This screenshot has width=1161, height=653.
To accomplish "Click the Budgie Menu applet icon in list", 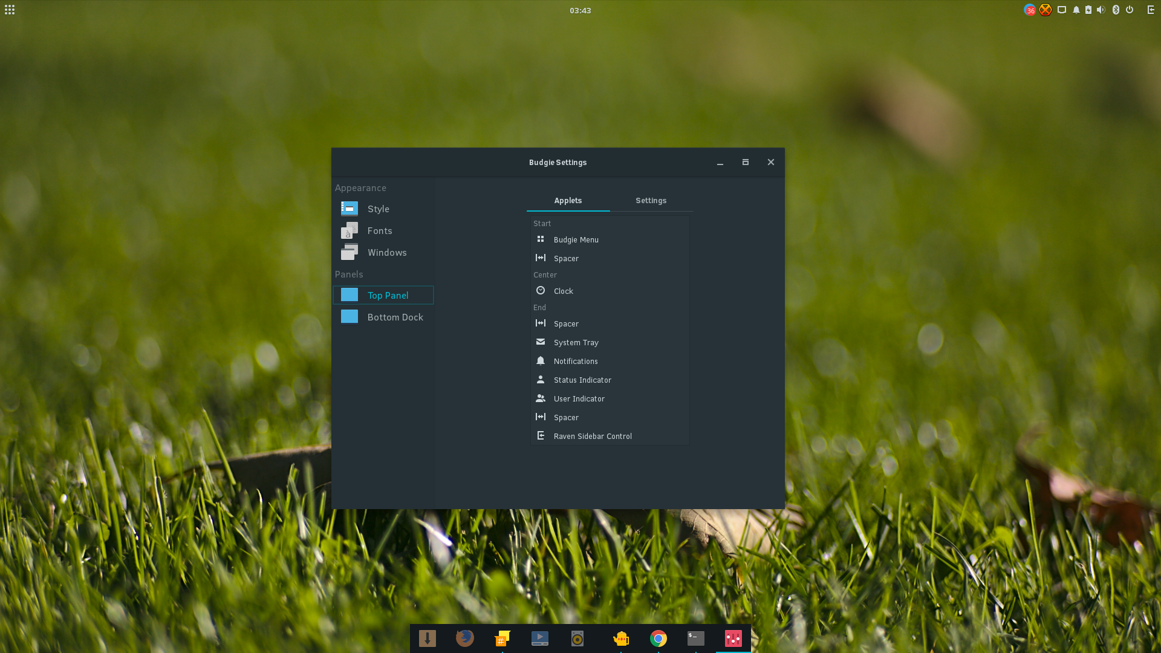I will click(541, 239).
